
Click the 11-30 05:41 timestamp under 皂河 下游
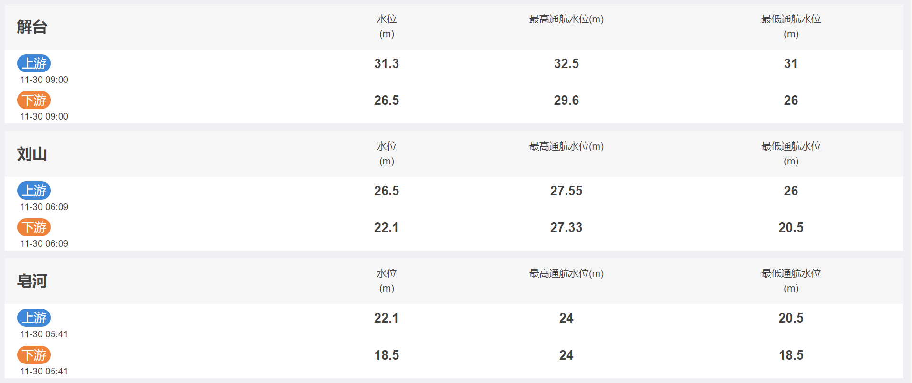tap(44, 371)
